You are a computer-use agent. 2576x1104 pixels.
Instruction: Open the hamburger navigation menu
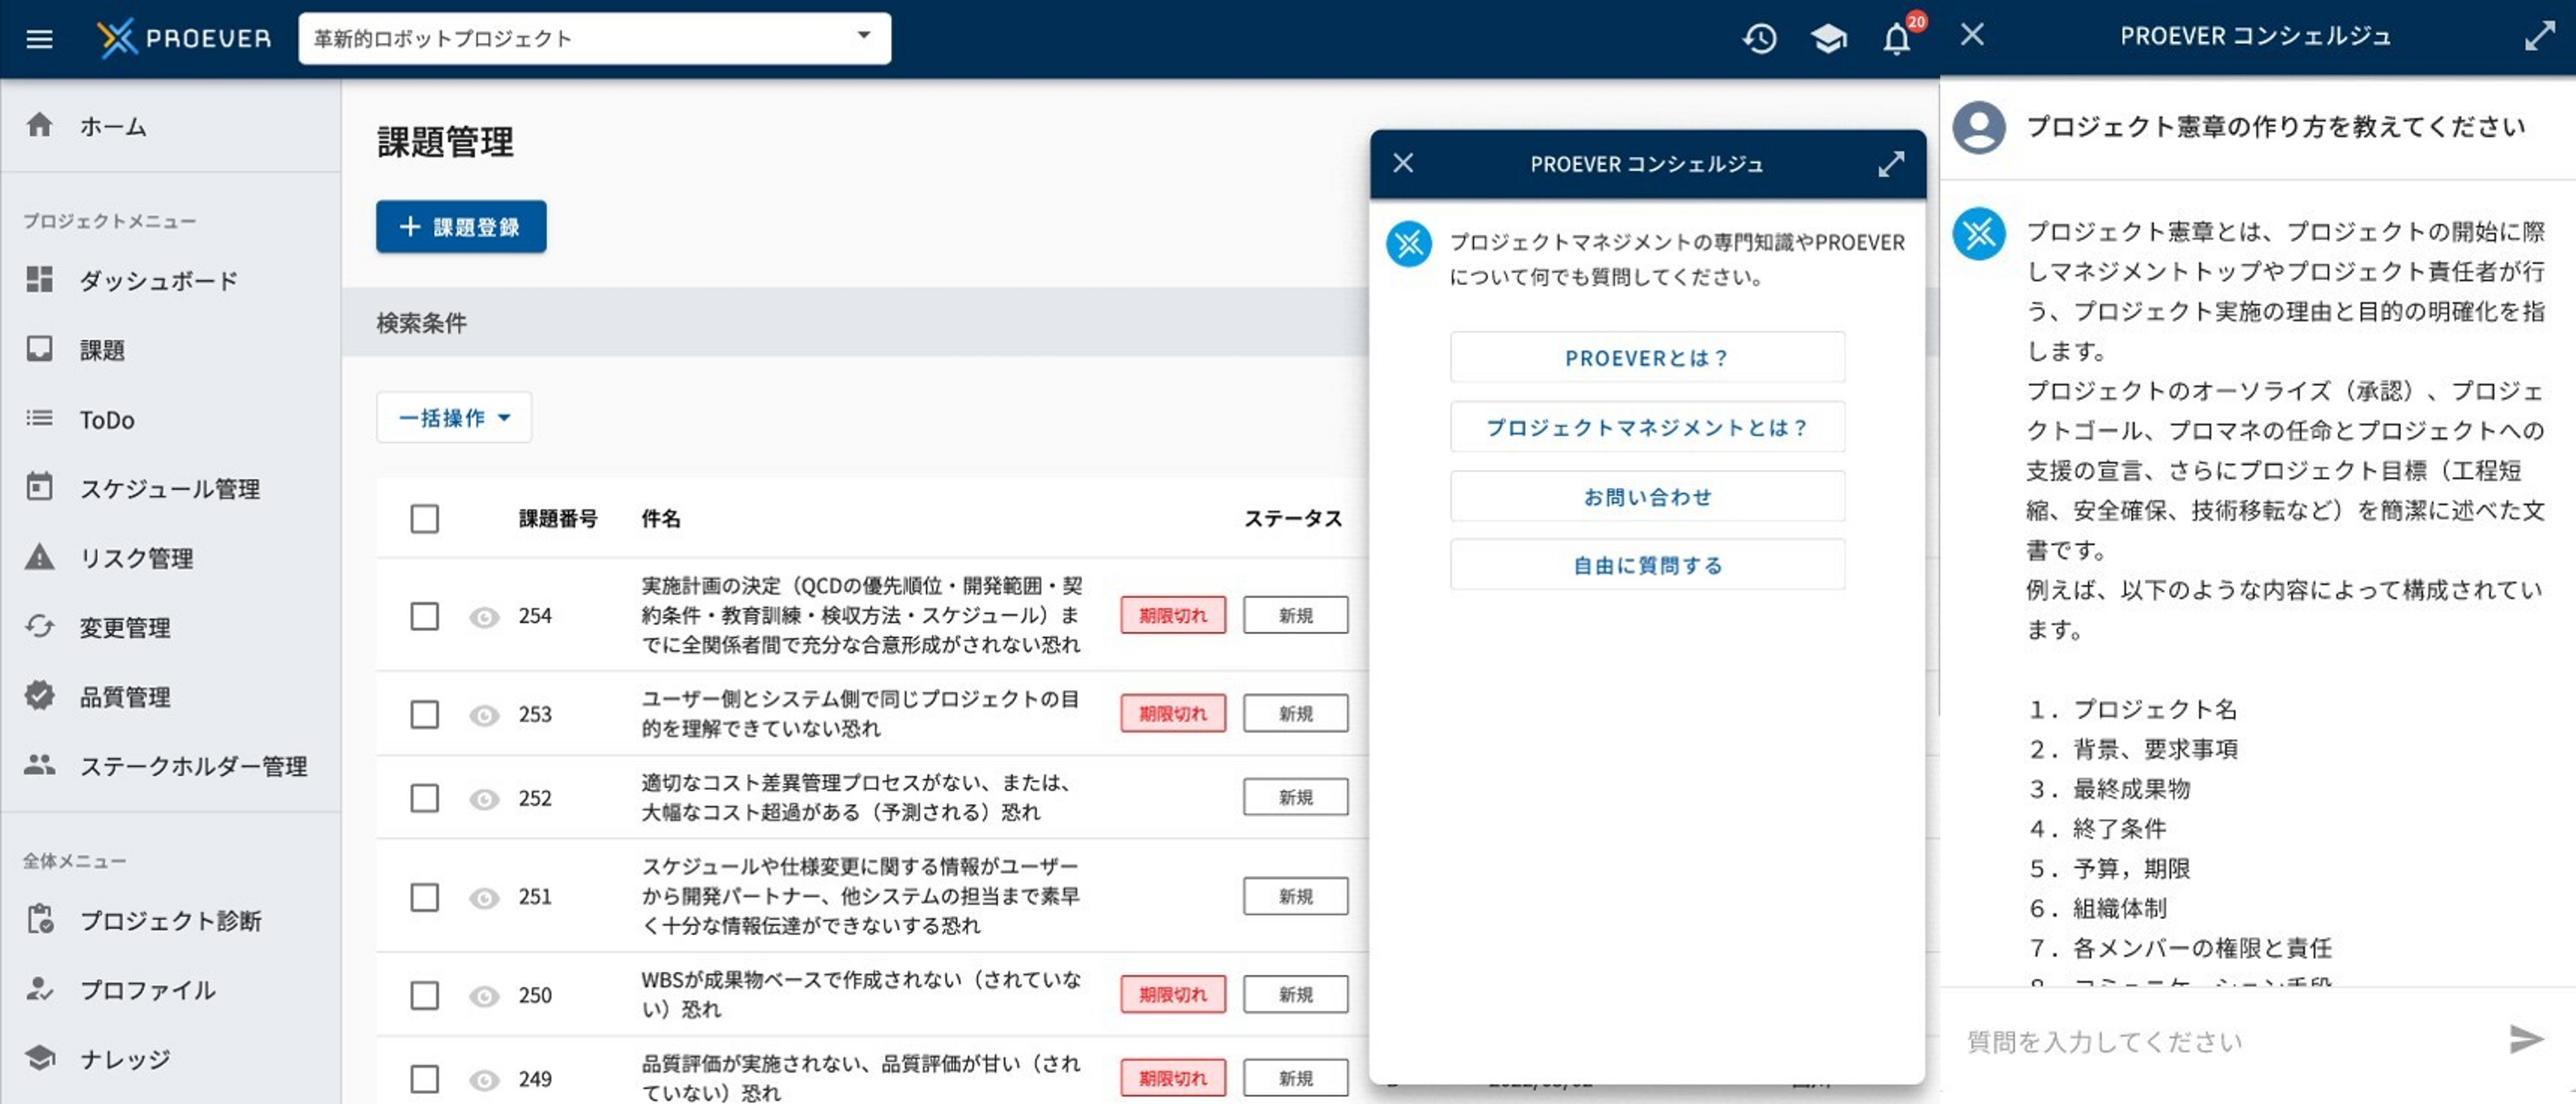pyautogui.click(x=39, y=39)
